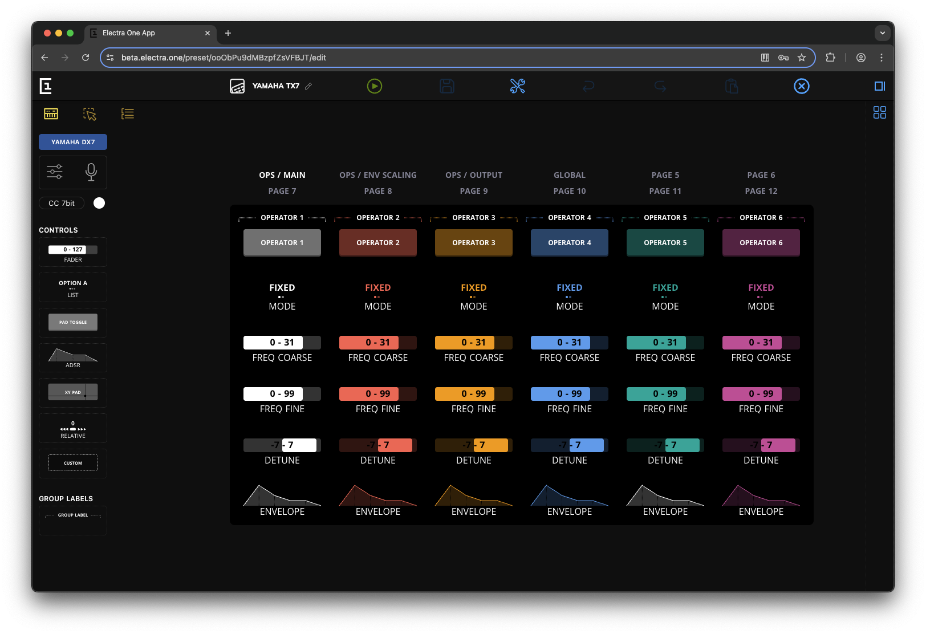Open the grid view icon
The height and width of the screenshot is (634, 926).
880,112
